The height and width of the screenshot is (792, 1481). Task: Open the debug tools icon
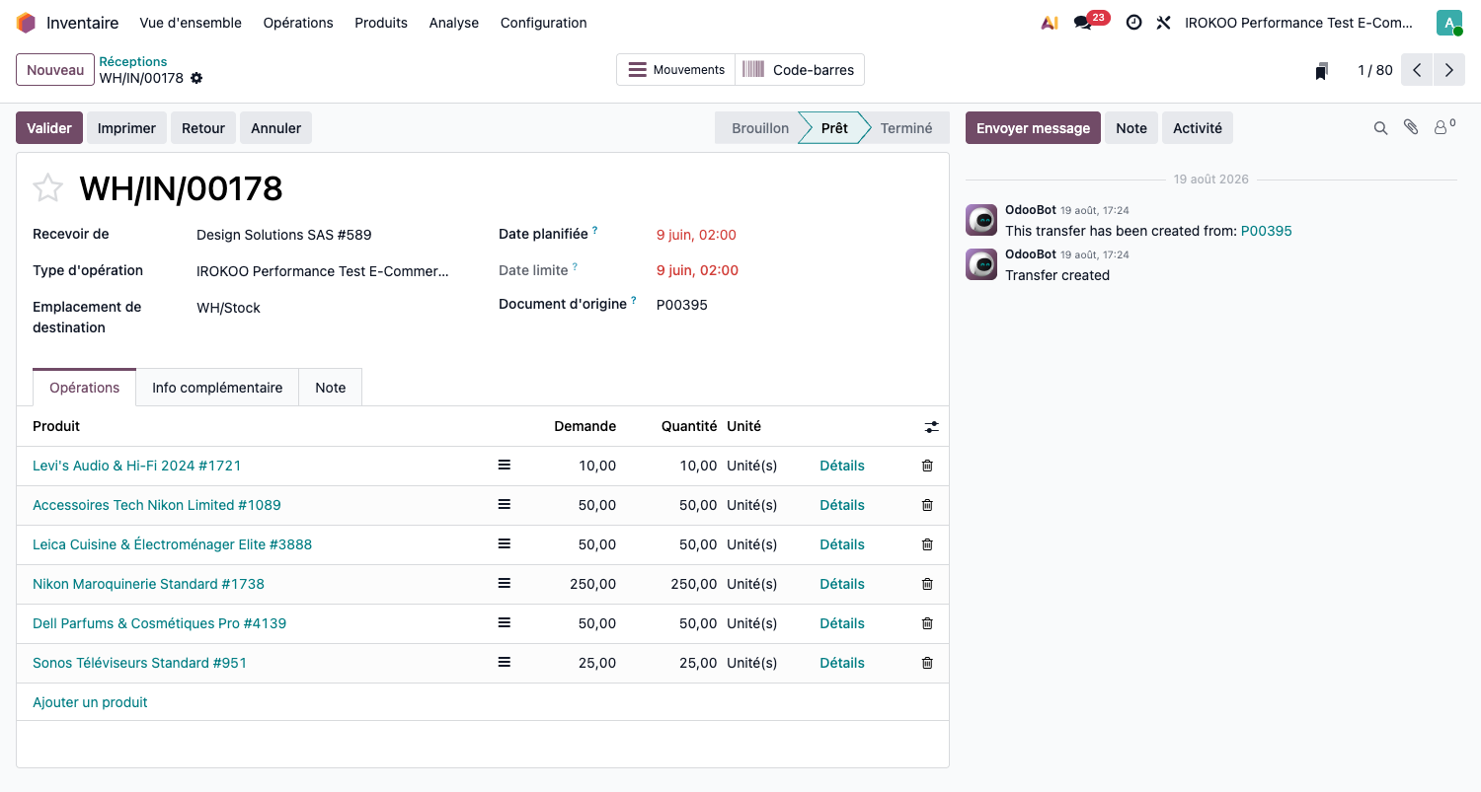pyautogui.click(x=1163, y=23)
